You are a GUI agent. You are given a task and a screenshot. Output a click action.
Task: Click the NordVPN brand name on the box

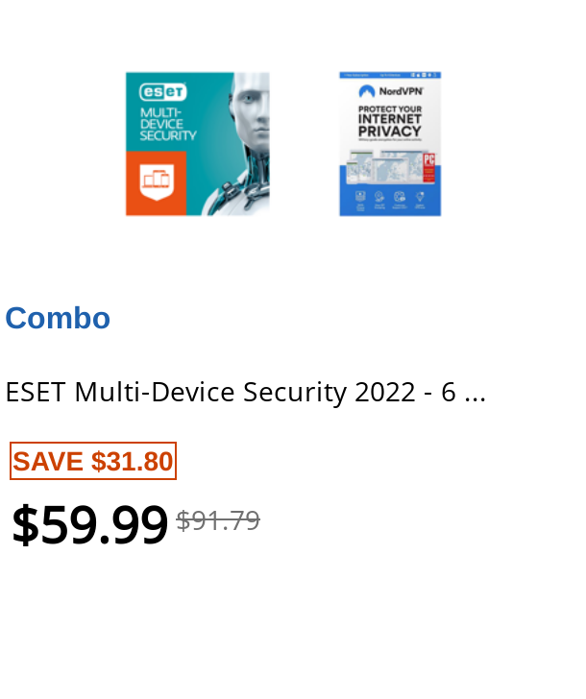401,91
